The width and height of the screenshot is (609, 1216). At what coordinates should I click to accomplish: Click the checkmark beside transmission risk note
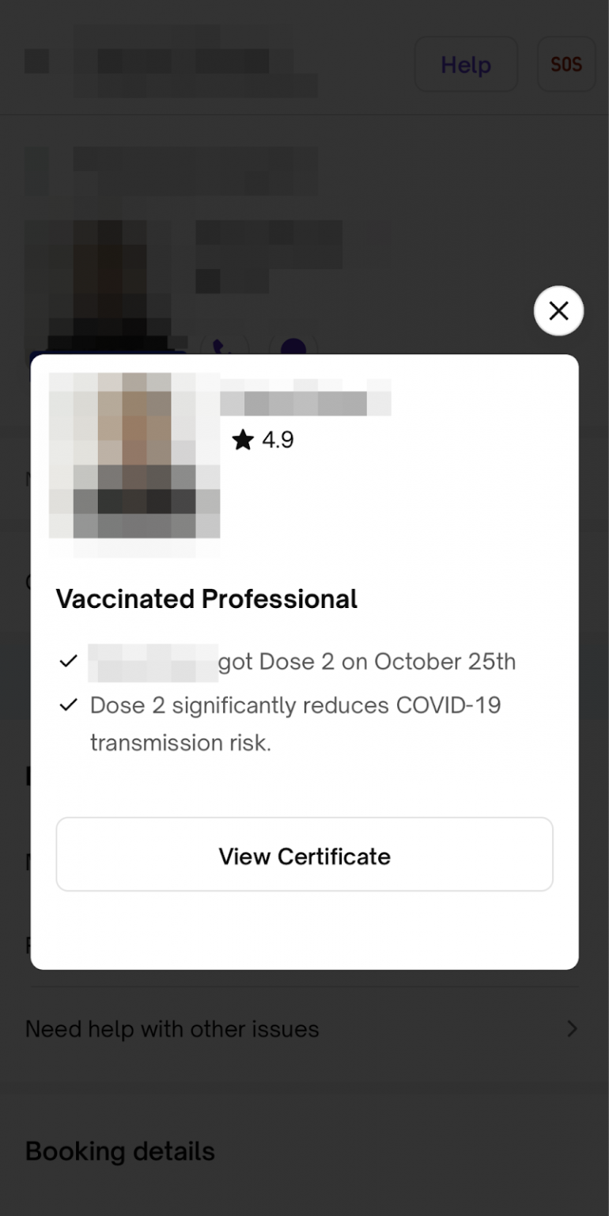[69, 705]
